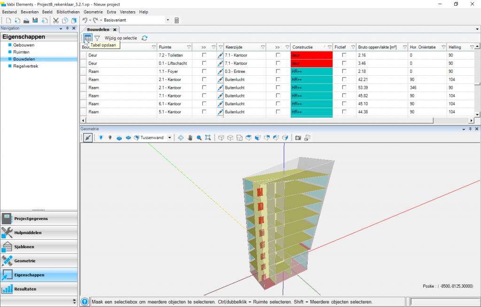The height and width of the screenshot is (307, 481).
Task: Click the Wijzig op selectie button
Action: tap(121, 38)
